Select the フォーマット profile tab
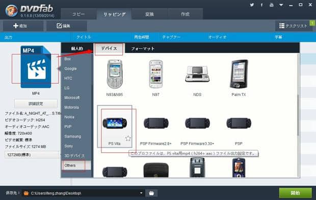This screenshot has height=200, width=316. (x=143, y=48)
